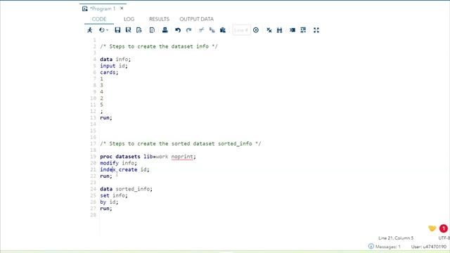
Task: Click the 'modify info;' line
Action: tap(119, 163)
